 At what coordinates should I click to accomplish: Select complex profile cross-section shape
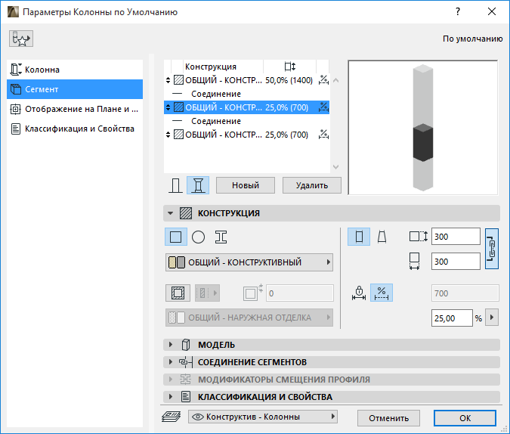pos(221,237)
